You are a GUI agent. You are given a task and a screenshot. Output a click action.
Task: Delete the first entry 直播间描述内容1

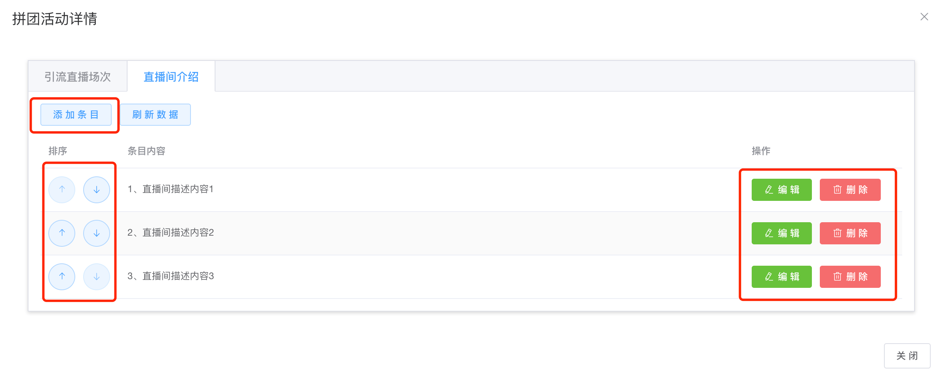pyautogui.click(x=850, y=190)
